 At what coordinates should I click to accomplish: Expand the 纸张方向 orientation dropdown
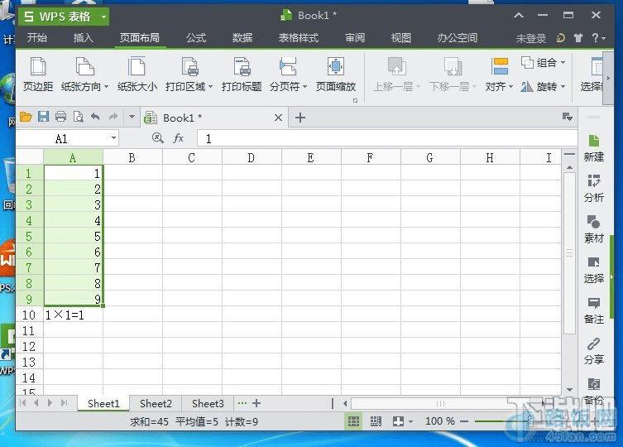[x=107, y=87]
